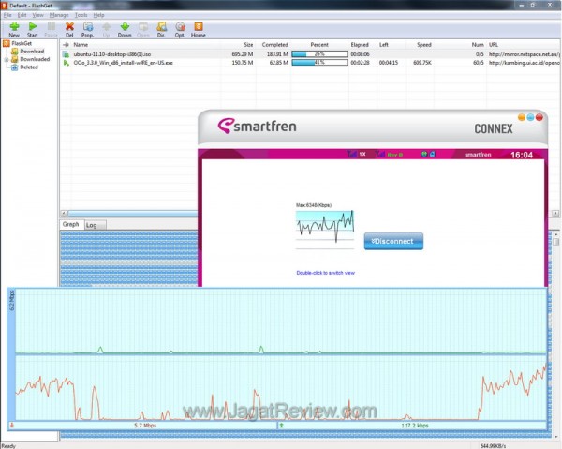
Task: Click the Del toolbar icon
Action: pyautogui.click(x=69, y=26)
